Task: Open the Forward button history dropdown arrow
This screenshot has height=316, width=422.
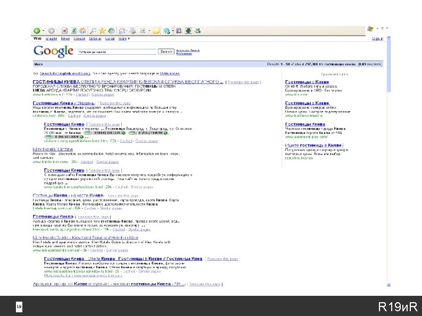Action: pyautogui.click(x=57, y=31)
